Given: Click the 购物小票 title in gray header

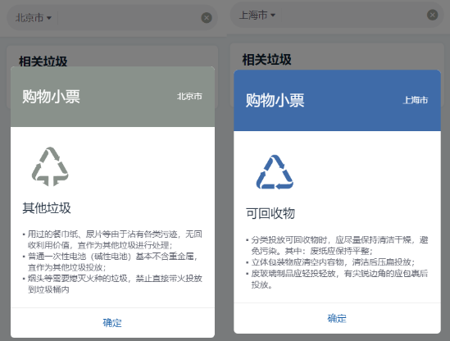Looking at the screenshot, I should click(51, 97).
